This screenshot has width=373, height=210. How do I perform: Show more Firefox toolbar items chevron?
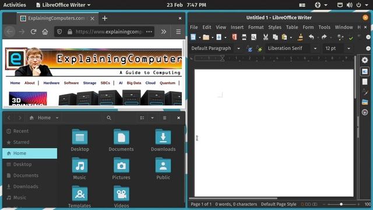point(163,32)
